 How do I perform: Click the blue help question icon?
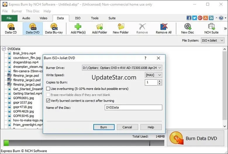point(221,18)
